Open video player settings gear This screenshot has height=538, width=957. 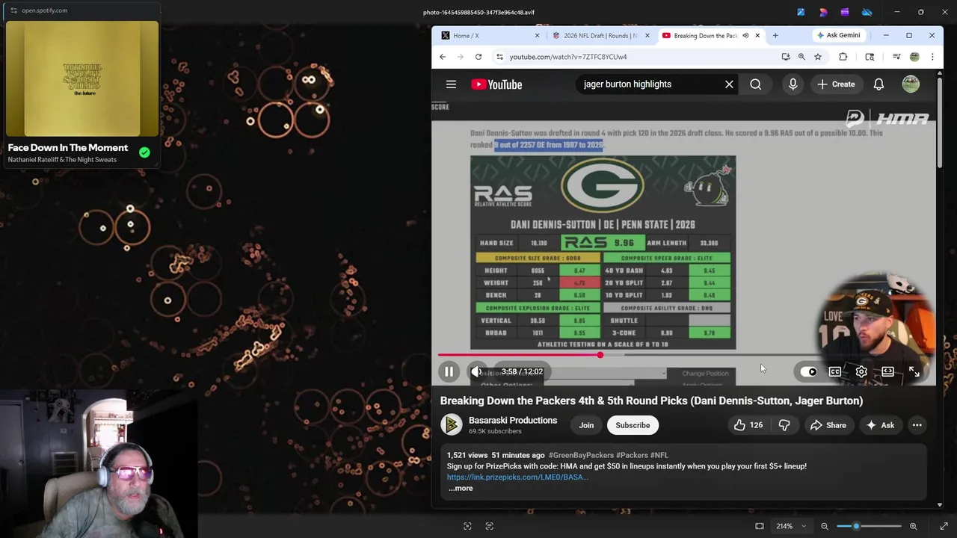861,371
